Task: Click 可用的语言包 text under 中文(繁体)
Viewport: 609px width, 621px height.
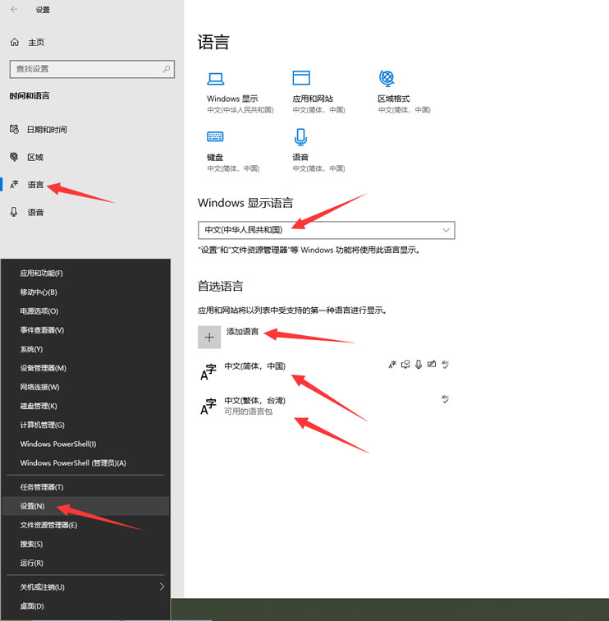Action: point(248,412)
